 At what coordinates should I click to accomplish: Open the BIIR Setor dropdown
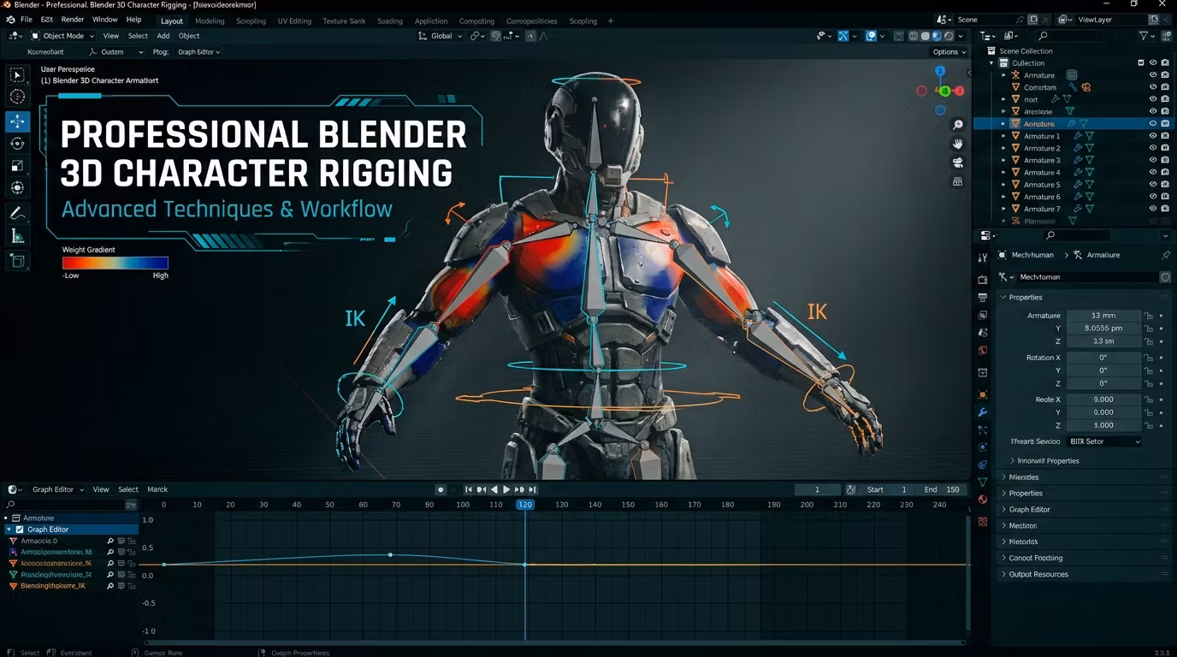[1104, 441]
